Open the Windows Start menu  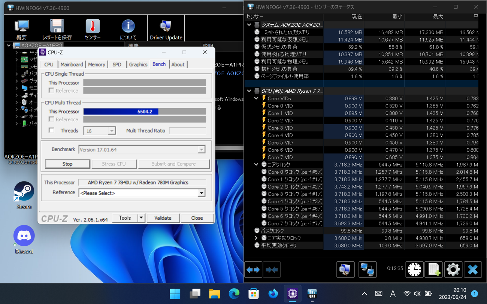coord(175,294)
